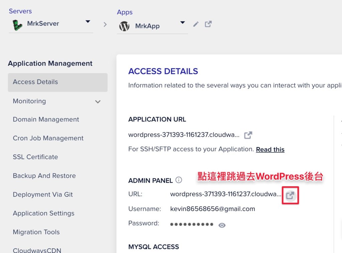Click the Servers breadcrumb link
The width and height of the screenshot is (342, 253).
20,11
